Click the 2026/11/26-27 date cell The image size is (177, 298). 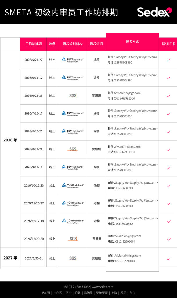34,203
